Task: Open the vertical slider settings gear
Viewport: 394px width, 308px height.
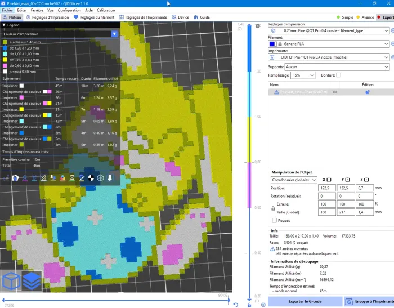Action: (263, 305)
